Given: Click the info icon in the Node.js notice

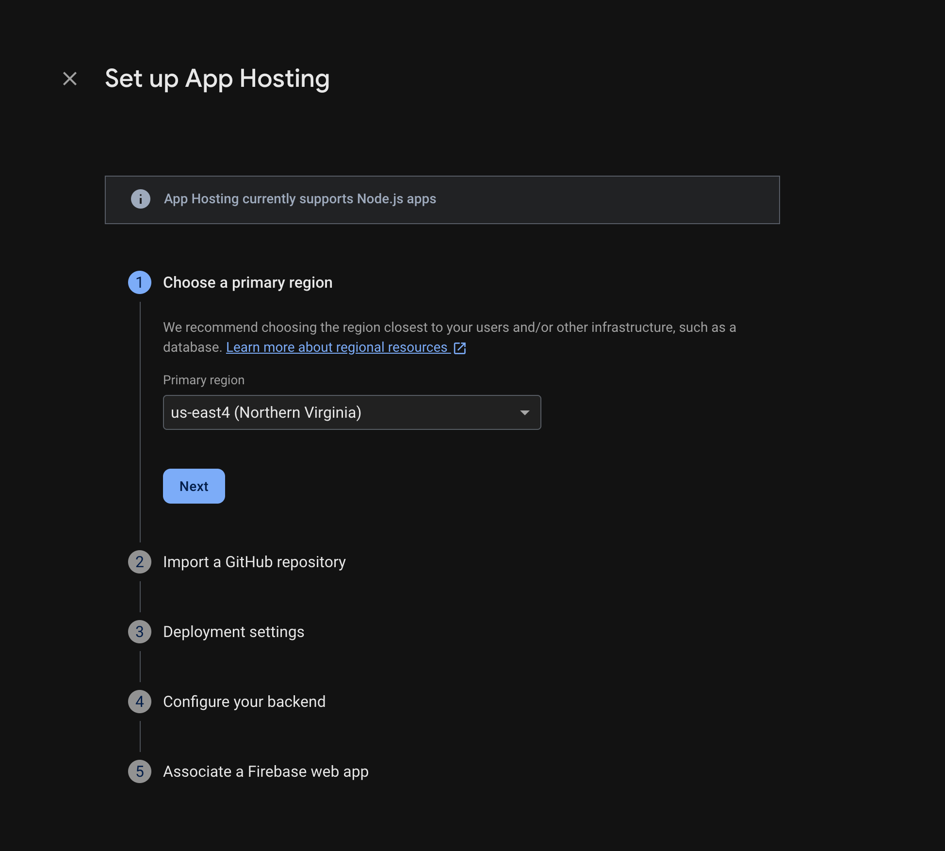Looking at the screenshot, I should pyautogui.click(x=140, y=199).
